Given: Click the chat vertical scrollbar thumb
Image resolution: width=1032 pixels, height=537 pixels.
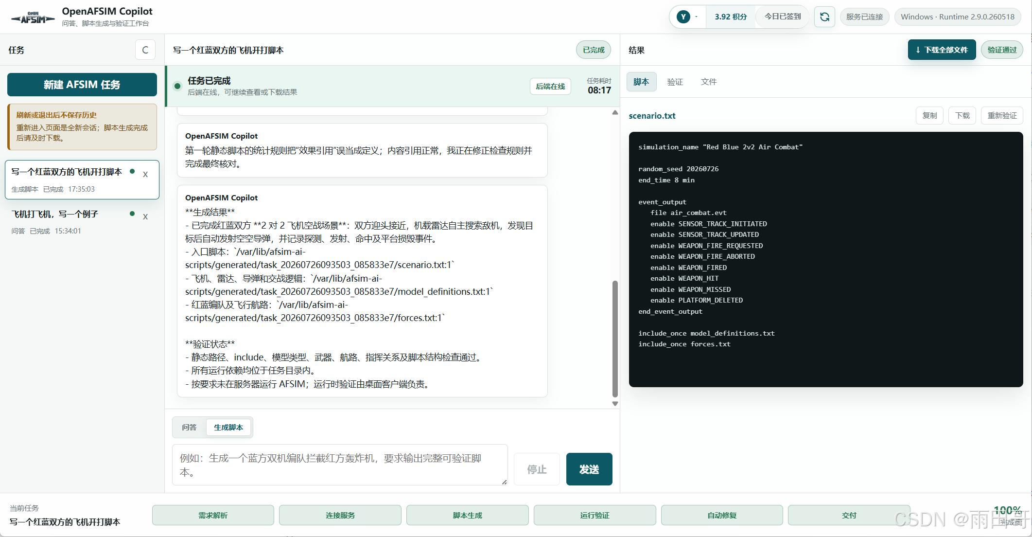Looking at the screenshot, I should click(615, 339).
